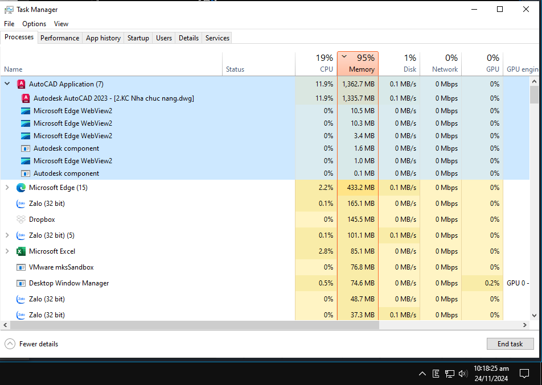Click the Dropbox process icon
The image size is (542, 385).
(21, 220)
